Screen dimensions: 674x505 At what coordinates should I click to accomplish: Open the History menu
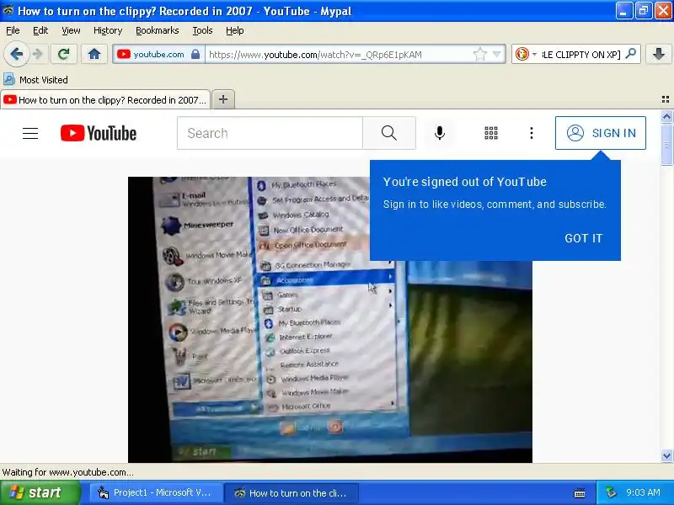108,30
